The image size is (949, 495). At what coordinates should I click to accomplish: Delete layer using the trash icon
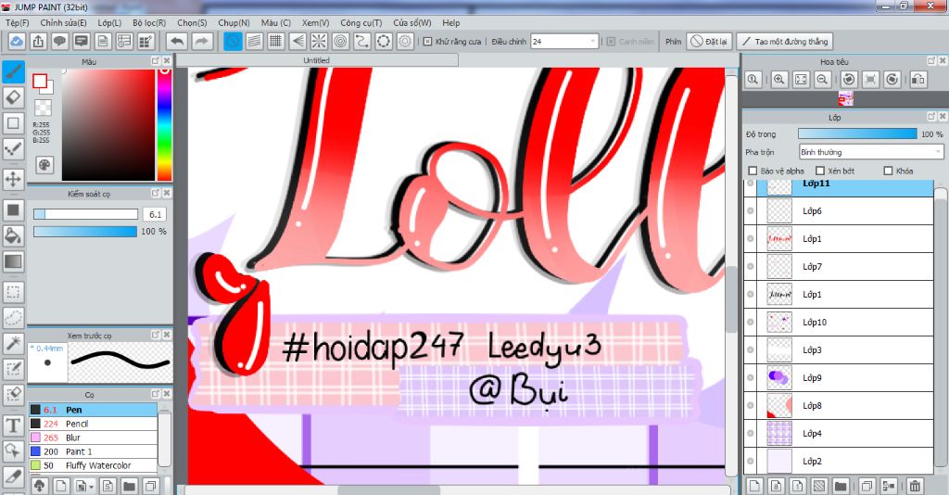pyautogui.click(x=915, y=486)
